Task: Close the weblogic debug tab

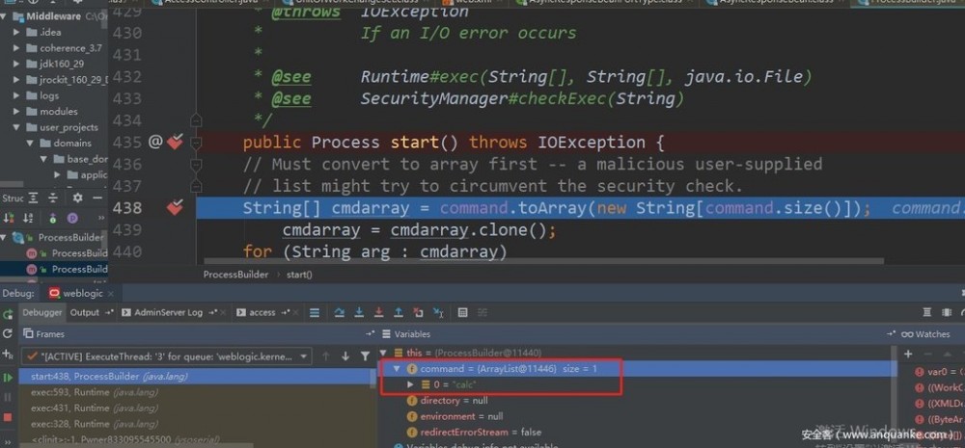Action: [110, 294]
